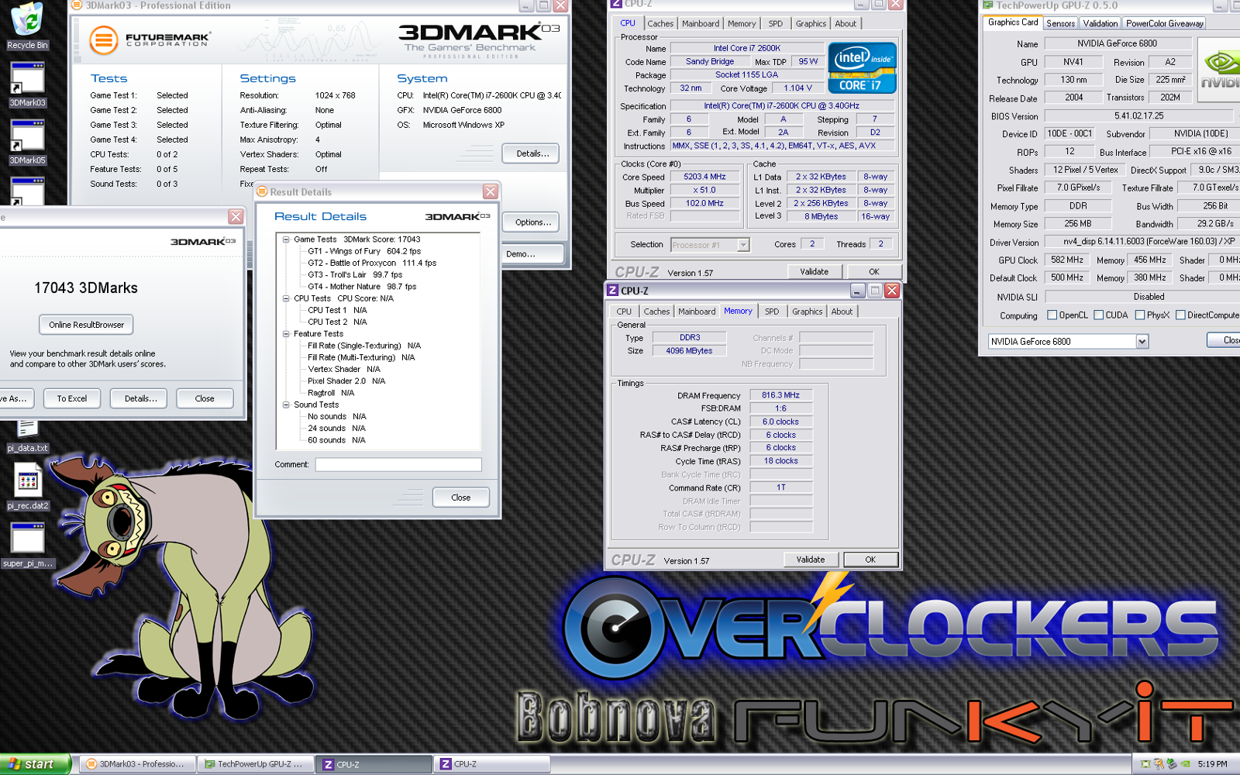Click the Intel Core i7 inside logo
This screenshot has height=775, width=1240.
pos(862,68)
